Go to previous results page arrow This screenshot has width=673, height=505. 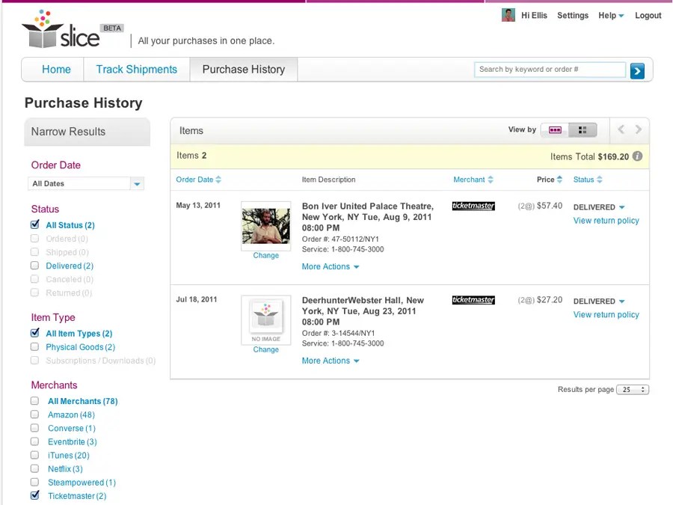(621, 129)
